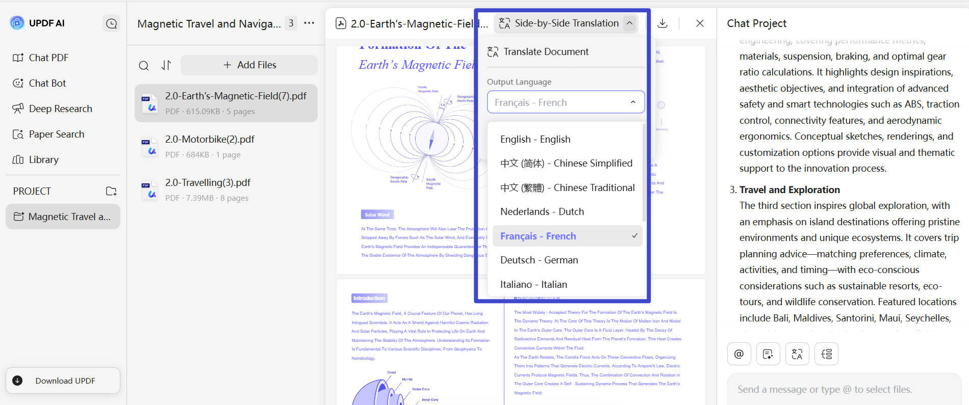Click the Translate Document option
Image resolution: width=969 pixels, height=405 pixels.
(538, 52)
